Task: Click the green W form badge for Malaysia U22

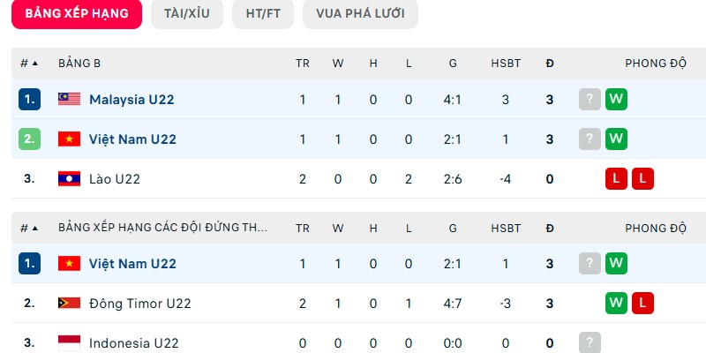Action: [x=616, y=100]
